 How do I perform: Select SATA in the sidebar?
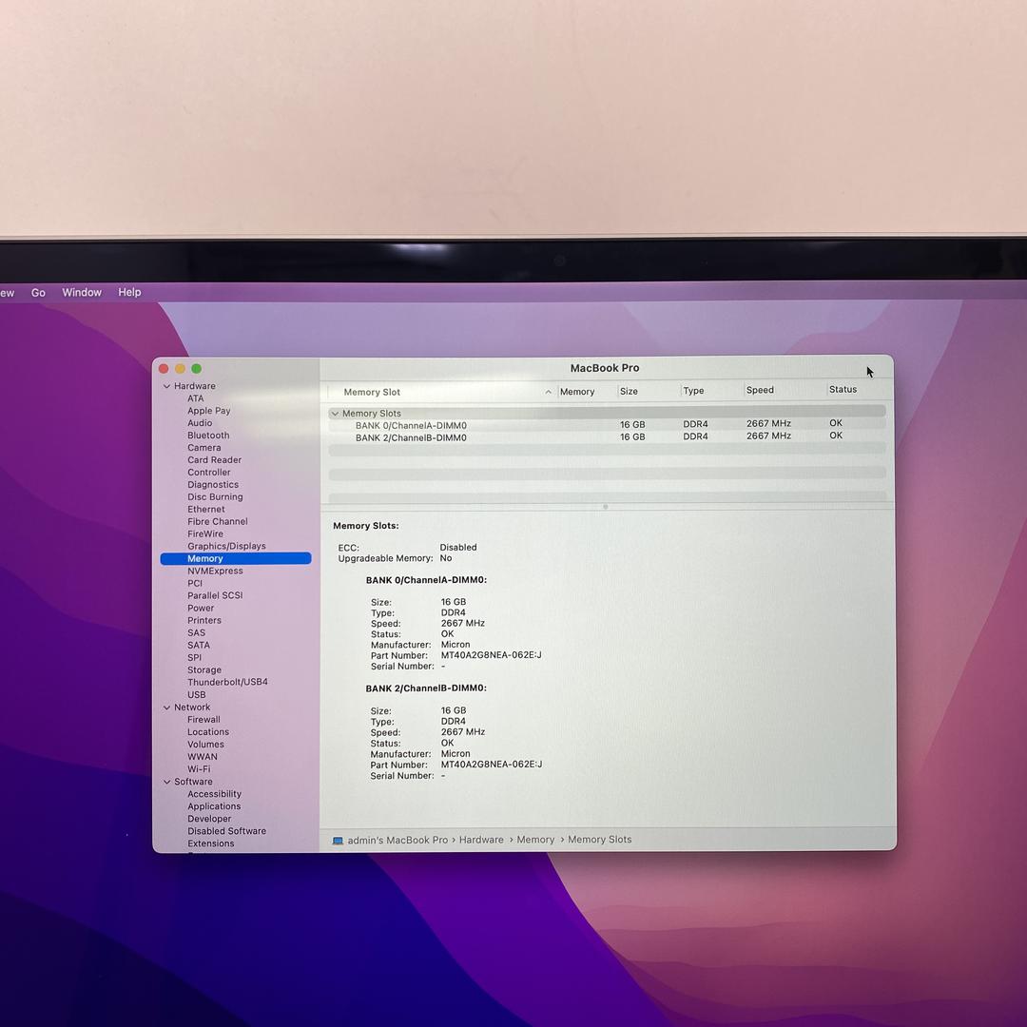pos(199,645)
